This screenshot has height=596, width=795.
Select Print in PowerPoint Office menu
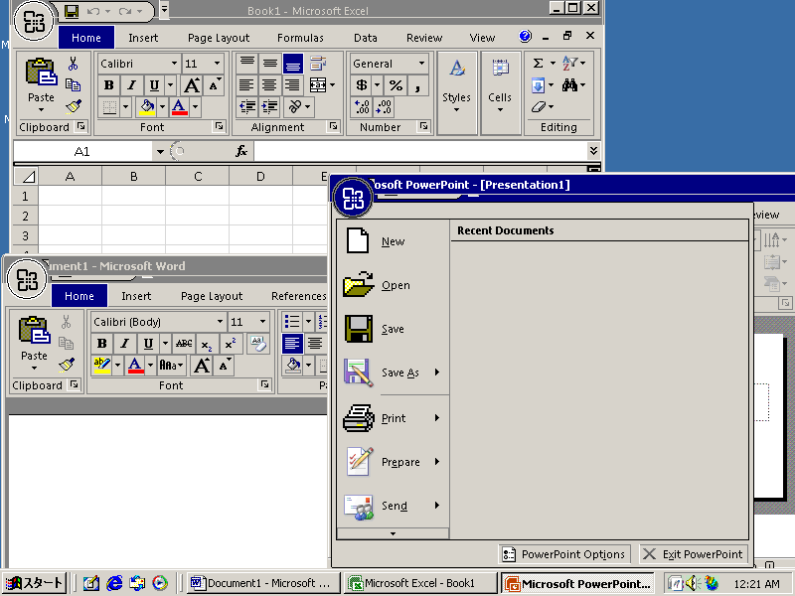(393, 418)
